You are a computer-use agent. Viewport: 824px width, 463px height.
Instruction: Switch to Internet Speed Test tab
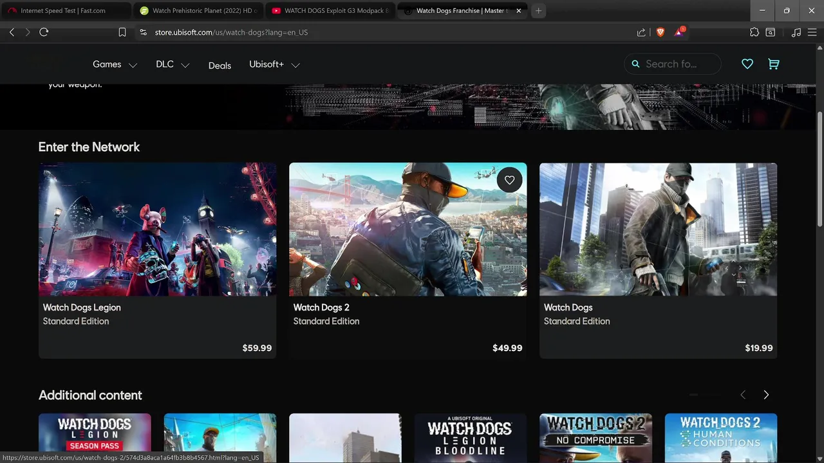point(66,10)
